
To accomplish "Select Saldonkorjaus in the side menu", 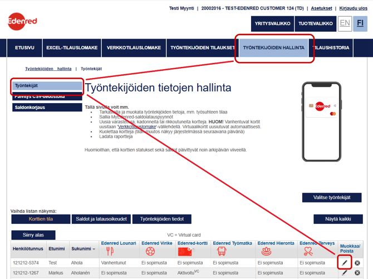I will tap(47, 107).
